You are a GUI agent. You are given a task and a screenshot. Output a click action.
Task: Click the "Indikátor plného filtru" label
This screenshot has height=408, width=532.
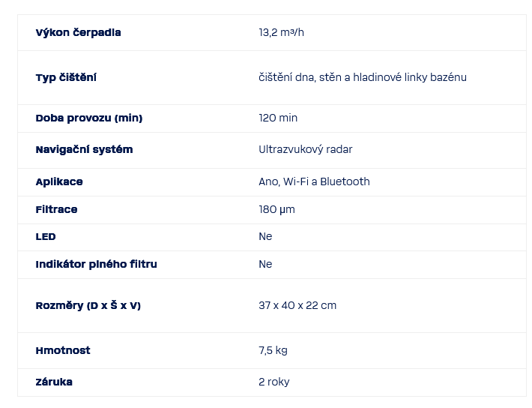(x=96, y=264)
